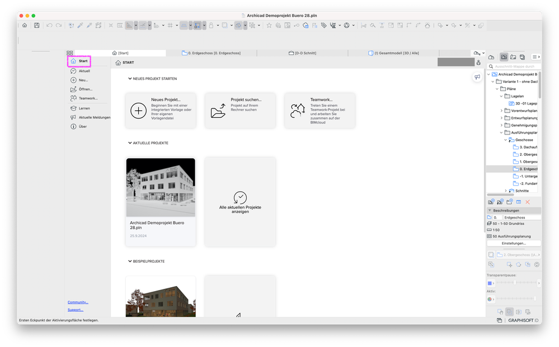Save the project with the floppy disk icon
The height and width of the screenshot is (347, 559).
click(x=37, y=25)
